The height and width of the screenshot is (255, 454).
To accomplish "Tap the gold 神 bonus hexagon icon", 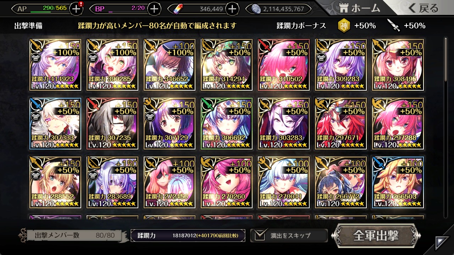I will [343, 25].
